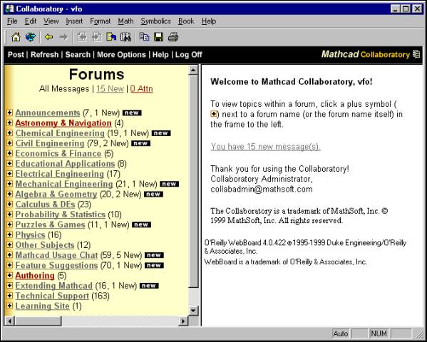The height and width of the screenshot is (342, 427).
Task: Expand the Civil Engineering forum tree
Action: coord(9,143)
